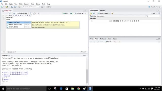Save workspace icon in Environment pane
The width and height of the screenshot is (162, 91).
click(x=94, y=13)
